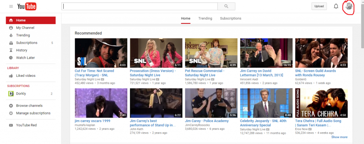
Task: Click the Manage subscriptions gear icon
Action: (x=11, y=113)
